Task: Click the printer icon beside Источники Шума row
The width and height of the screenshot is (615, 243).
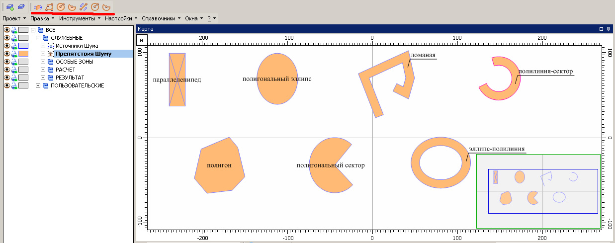Action: [14, 46]
